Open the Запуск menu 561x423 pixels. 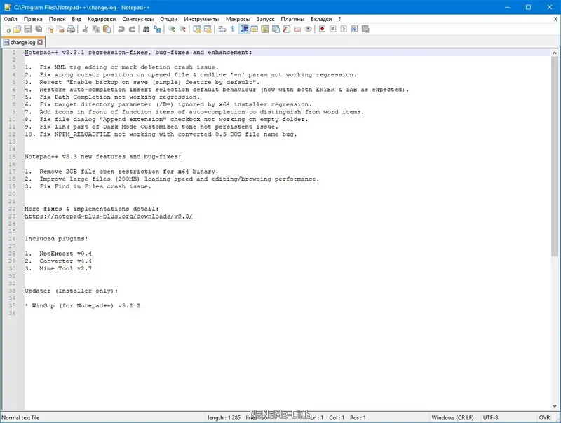pos(266,20)
